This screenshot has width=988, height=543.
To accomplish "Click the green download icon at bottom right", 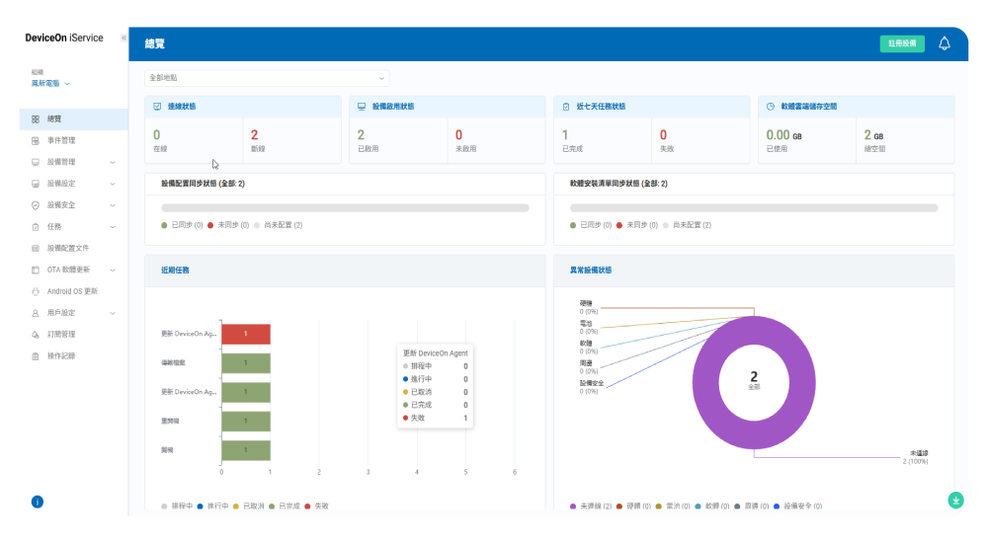I will tap(954, 500).
